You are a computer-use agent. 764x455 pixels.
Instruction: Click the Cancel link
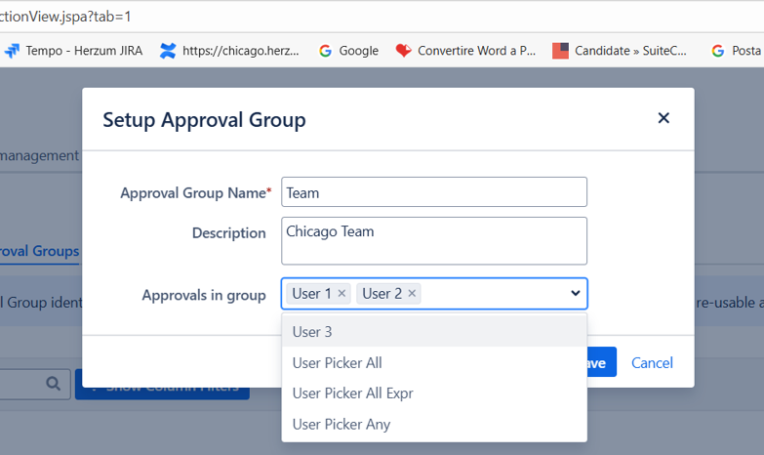click(652, 363)
